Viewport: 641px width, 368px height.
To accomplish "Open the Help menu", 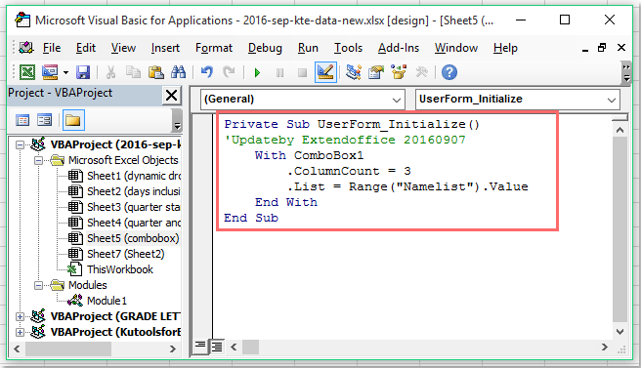I will point(505,48).
